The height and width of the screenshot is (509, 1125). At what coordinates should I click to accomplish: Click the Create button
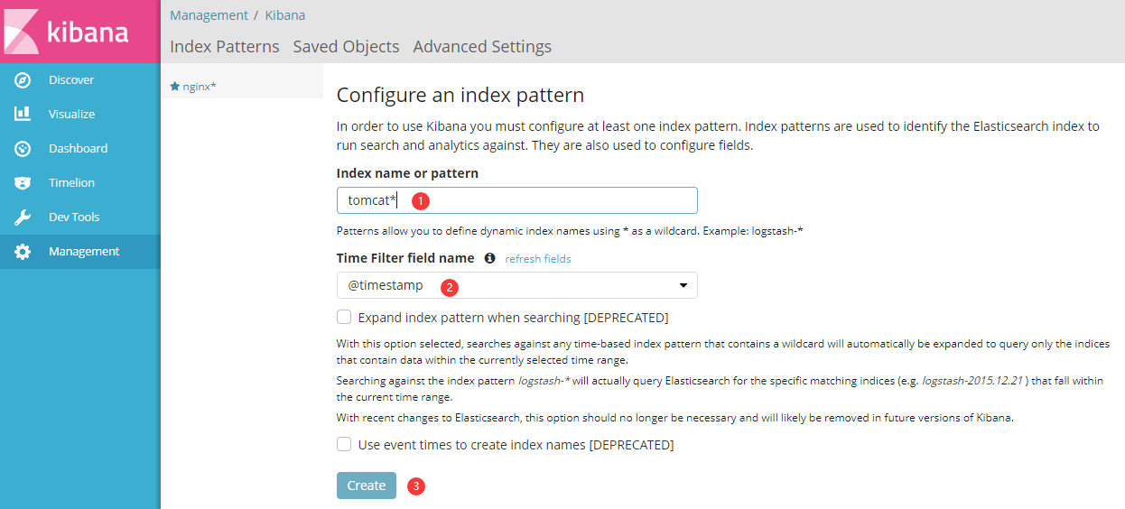(x=367, y=486)
